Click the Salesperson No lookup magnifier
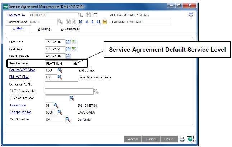This screenshot has width=232, height=147. click(60, 112)
